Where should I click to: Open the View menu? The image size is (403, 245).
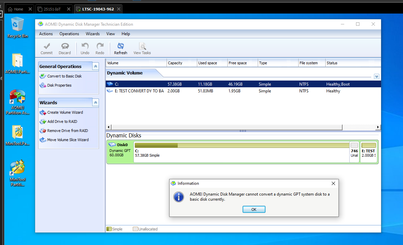click(x=110, y=34)
